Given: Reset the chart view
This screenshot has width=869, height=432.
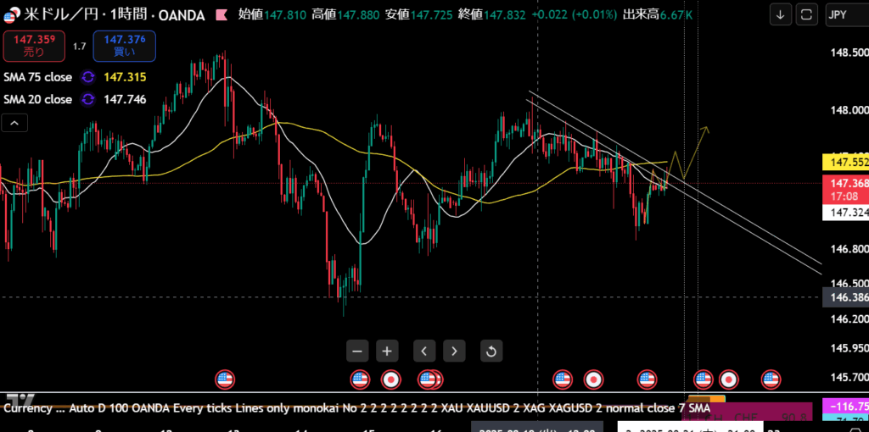Looking at the screenshot, I should click(491, 351).
